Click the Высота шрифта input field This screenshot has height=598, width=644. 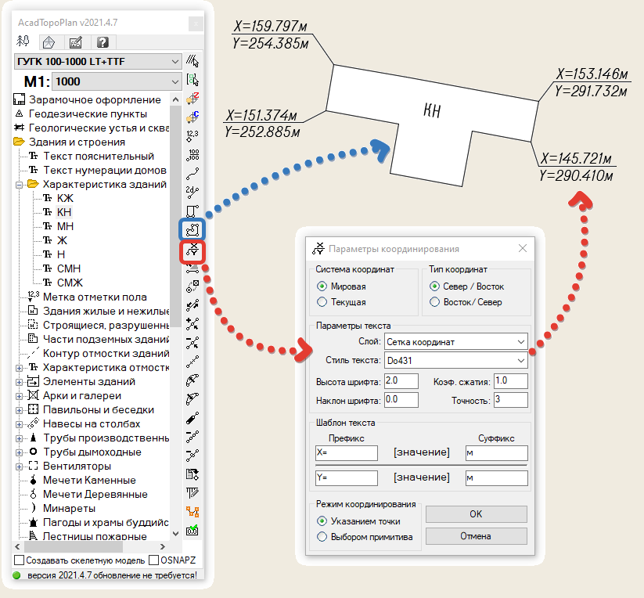click(x=401, y=381)
